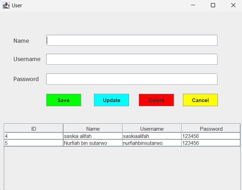Click the cyan Update button
Viewport: 242px width, 190px height.
[112, 100]
